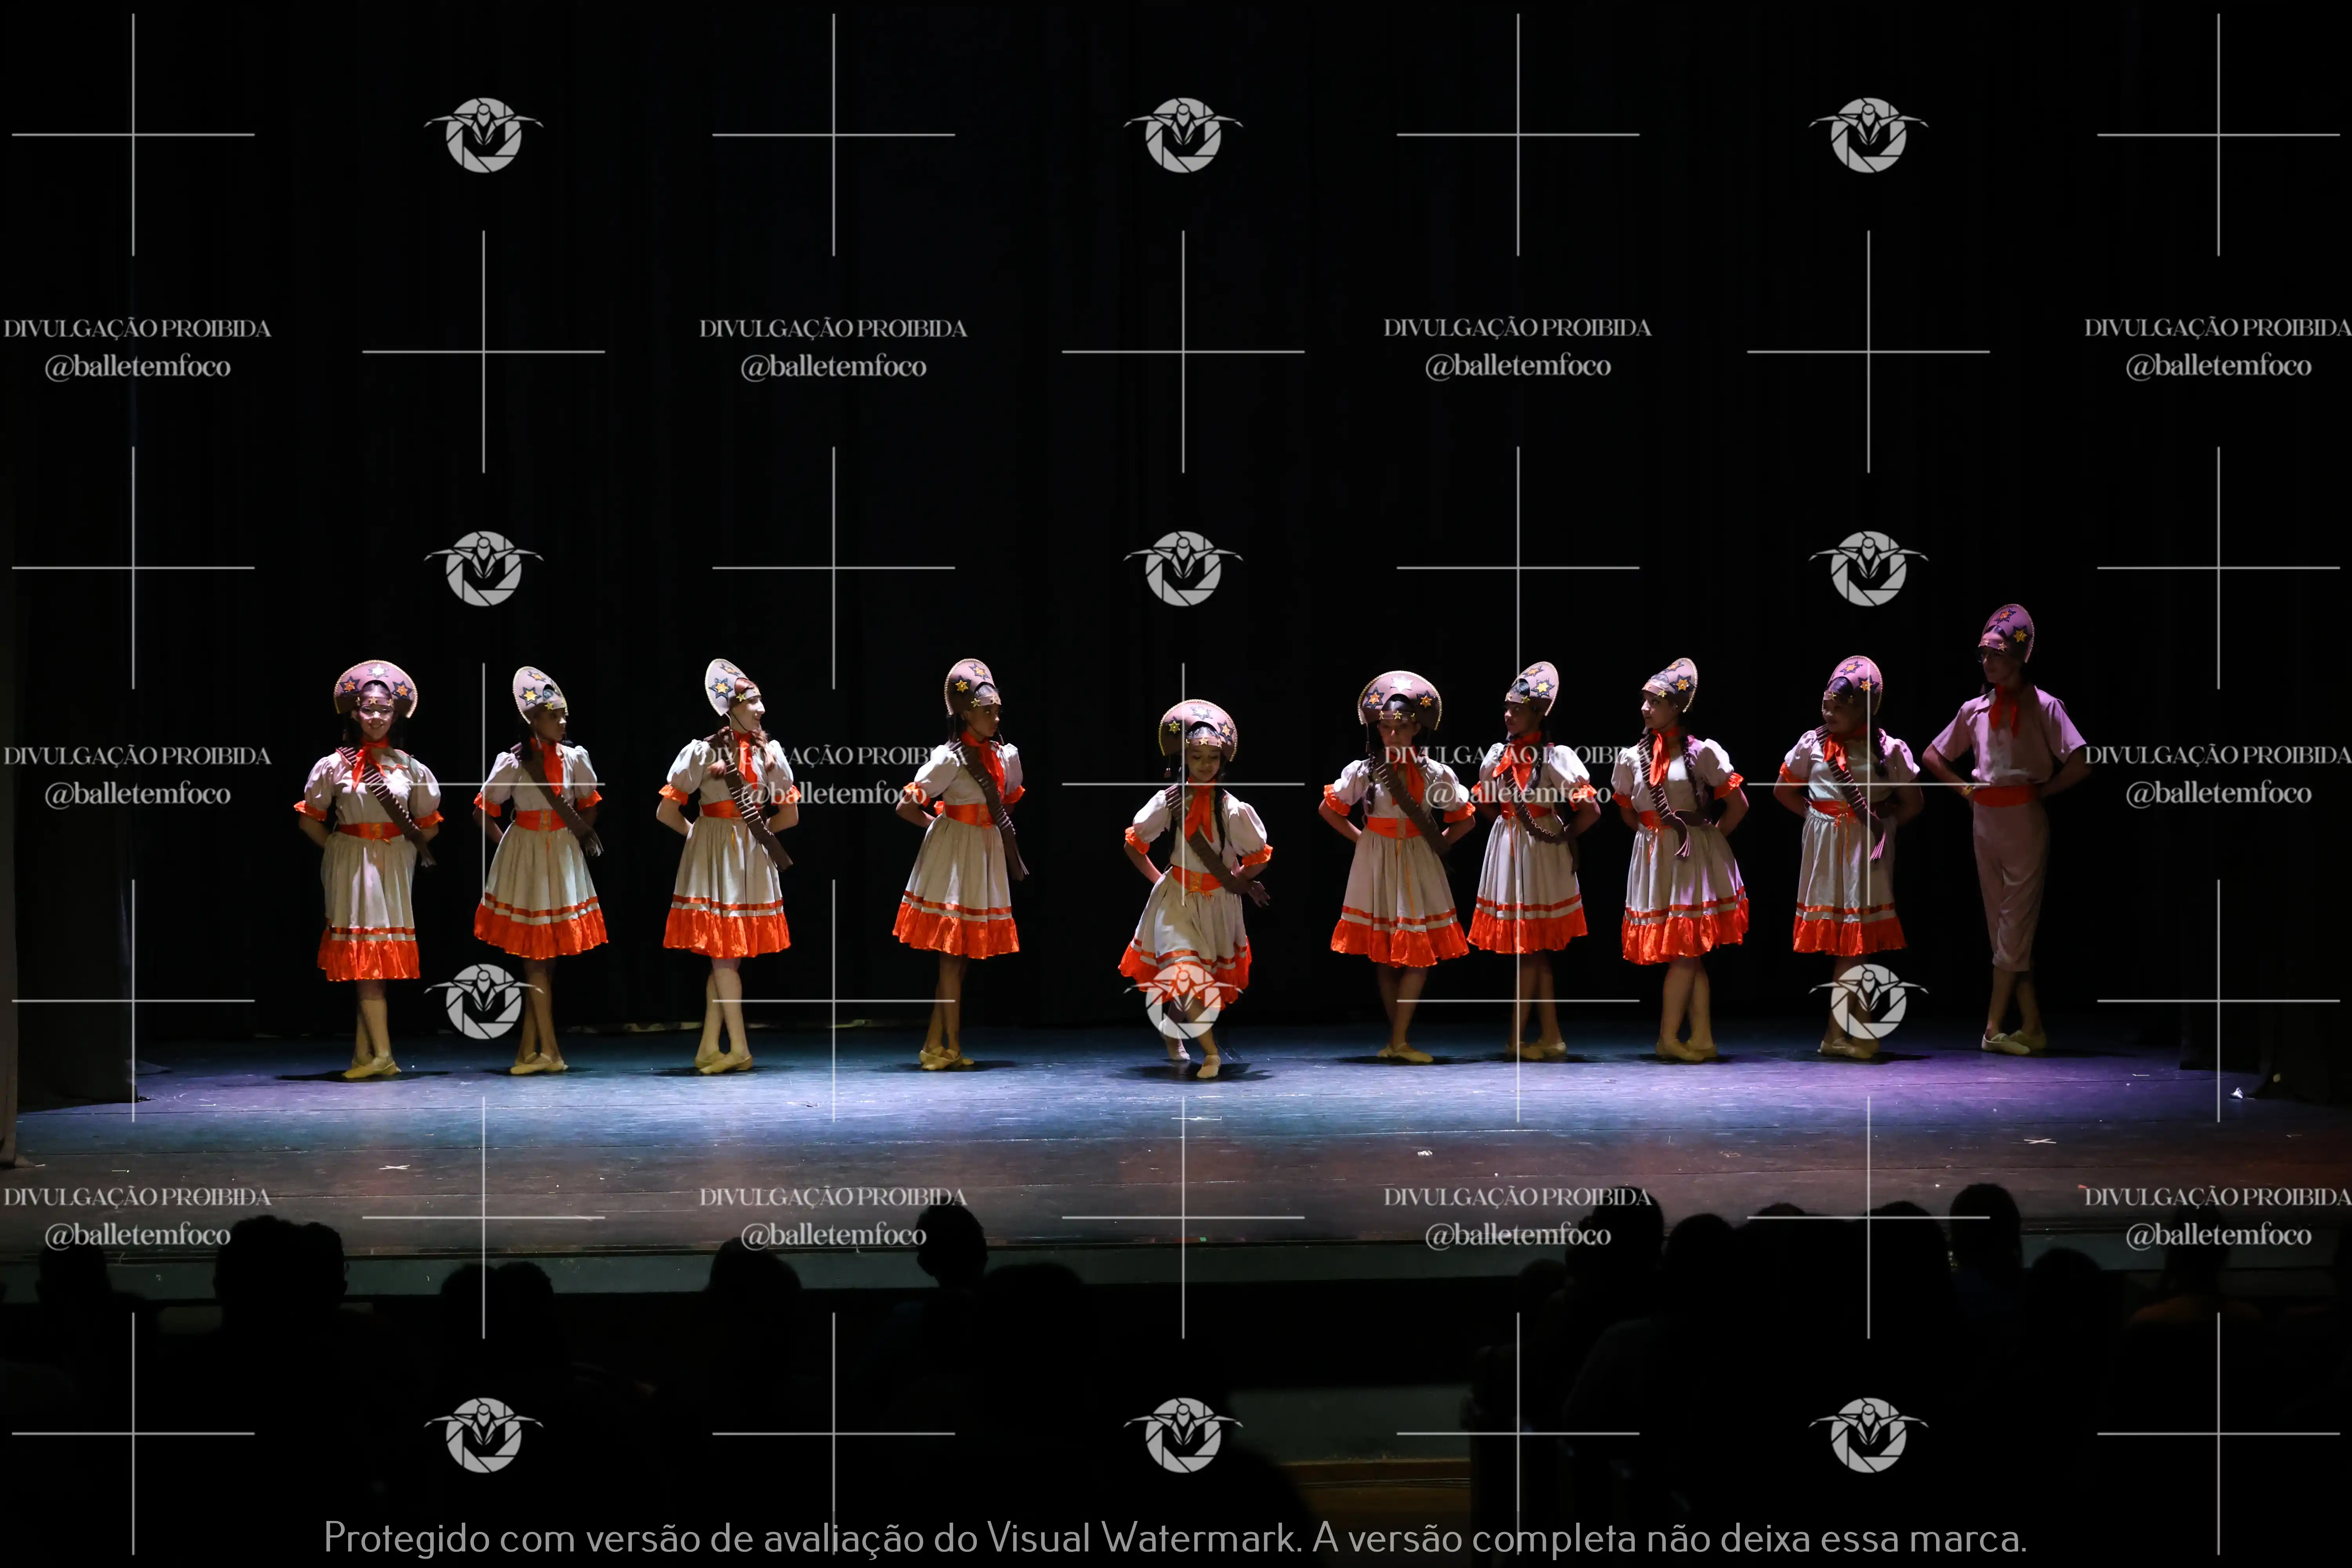Click the top-center camera logo watermark

(x=1183, y=135)
